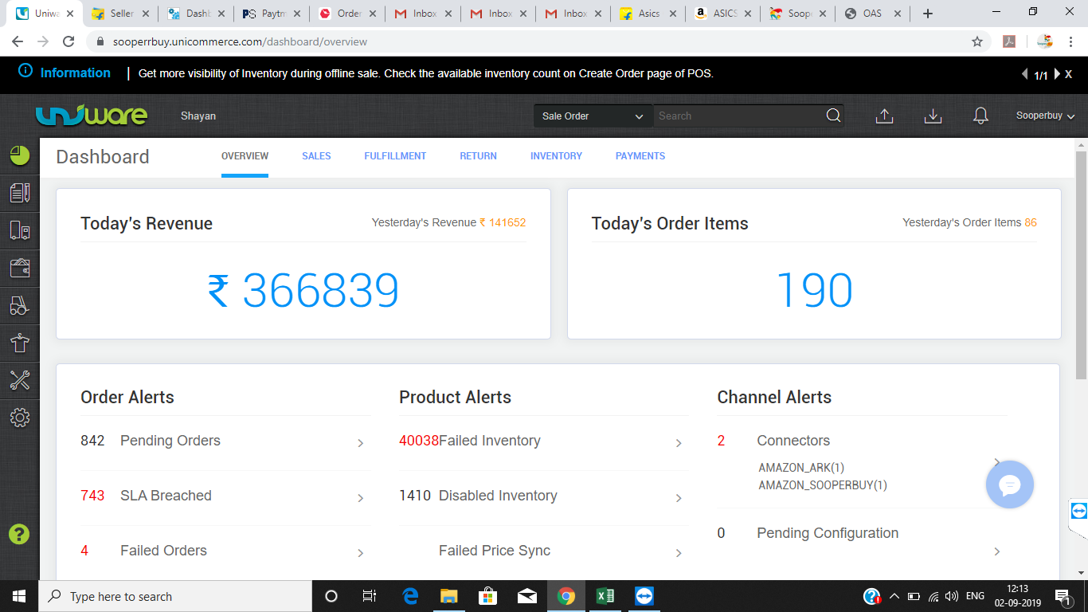Open the wallet icon in sidebar
Image resolution: width=1088 pixels, height=612 pixels.
(20, 268)
